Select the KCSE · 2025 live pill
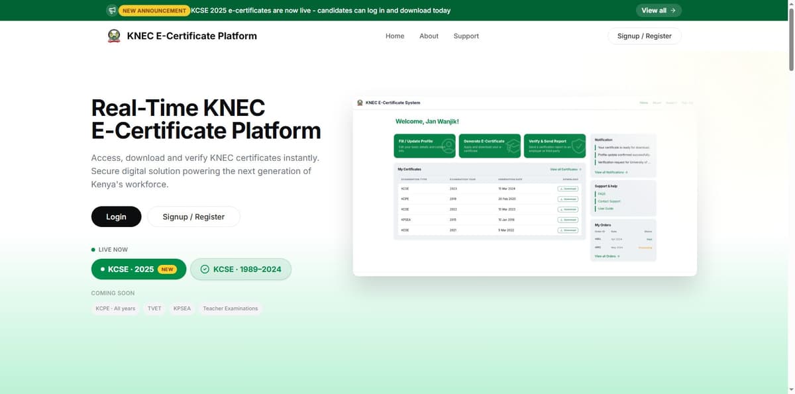The image size is (795, 394). click(138, 269)
